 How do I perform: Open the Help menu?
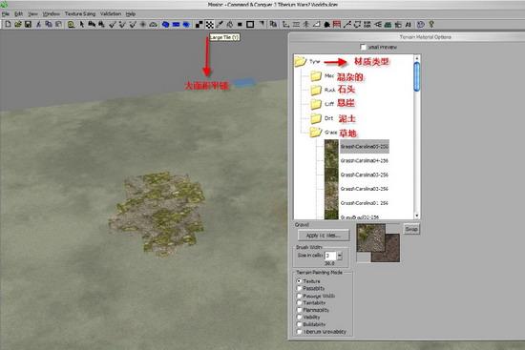click(x=131, y=13)
